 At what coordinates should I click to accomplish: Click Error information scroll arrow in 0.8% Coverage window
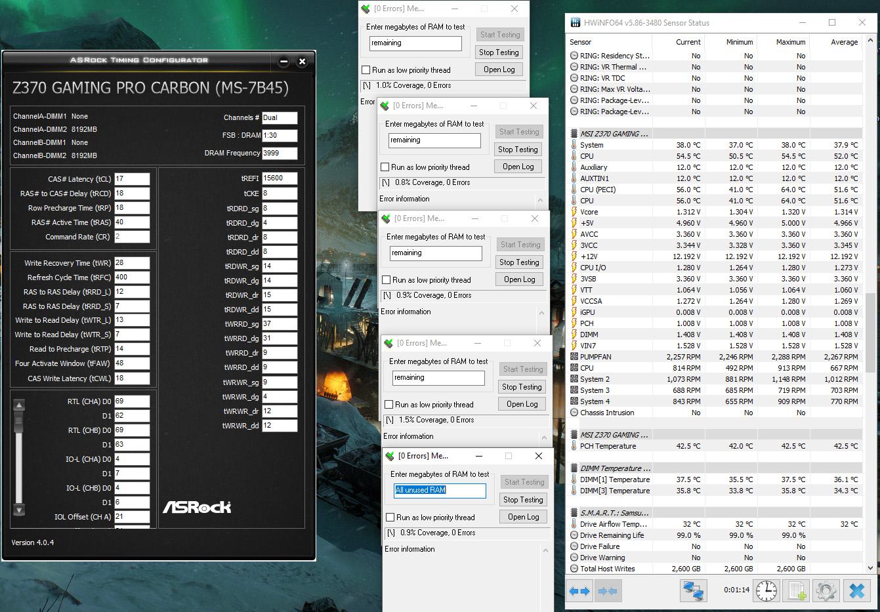540,200
